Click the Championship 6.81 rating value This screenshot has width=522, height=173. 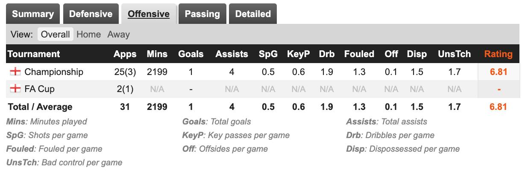[x=498, y=72]
